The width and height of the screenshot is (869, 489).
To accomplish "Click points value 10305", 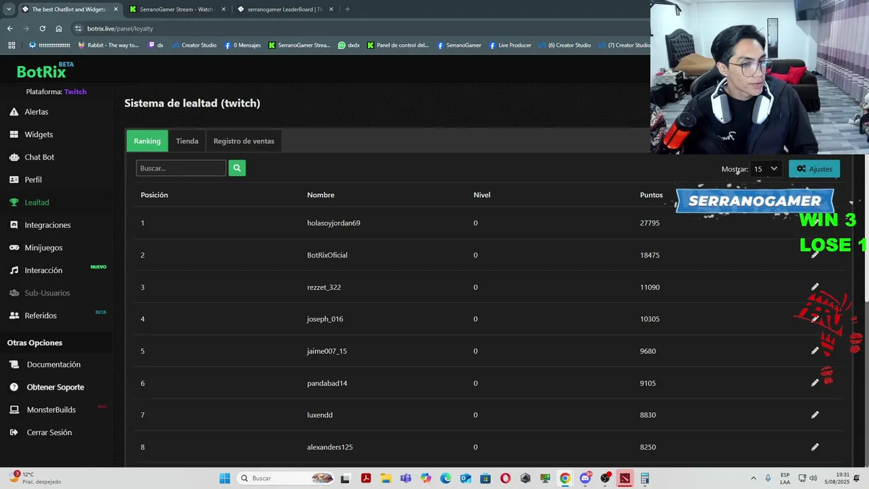I will (x=650, y=319).
